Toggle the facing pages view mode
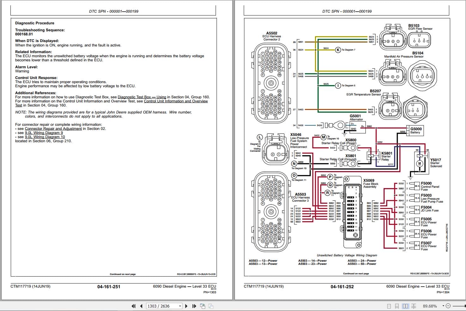The width and height of the screenshot is (466, 311). click(406, 306)
